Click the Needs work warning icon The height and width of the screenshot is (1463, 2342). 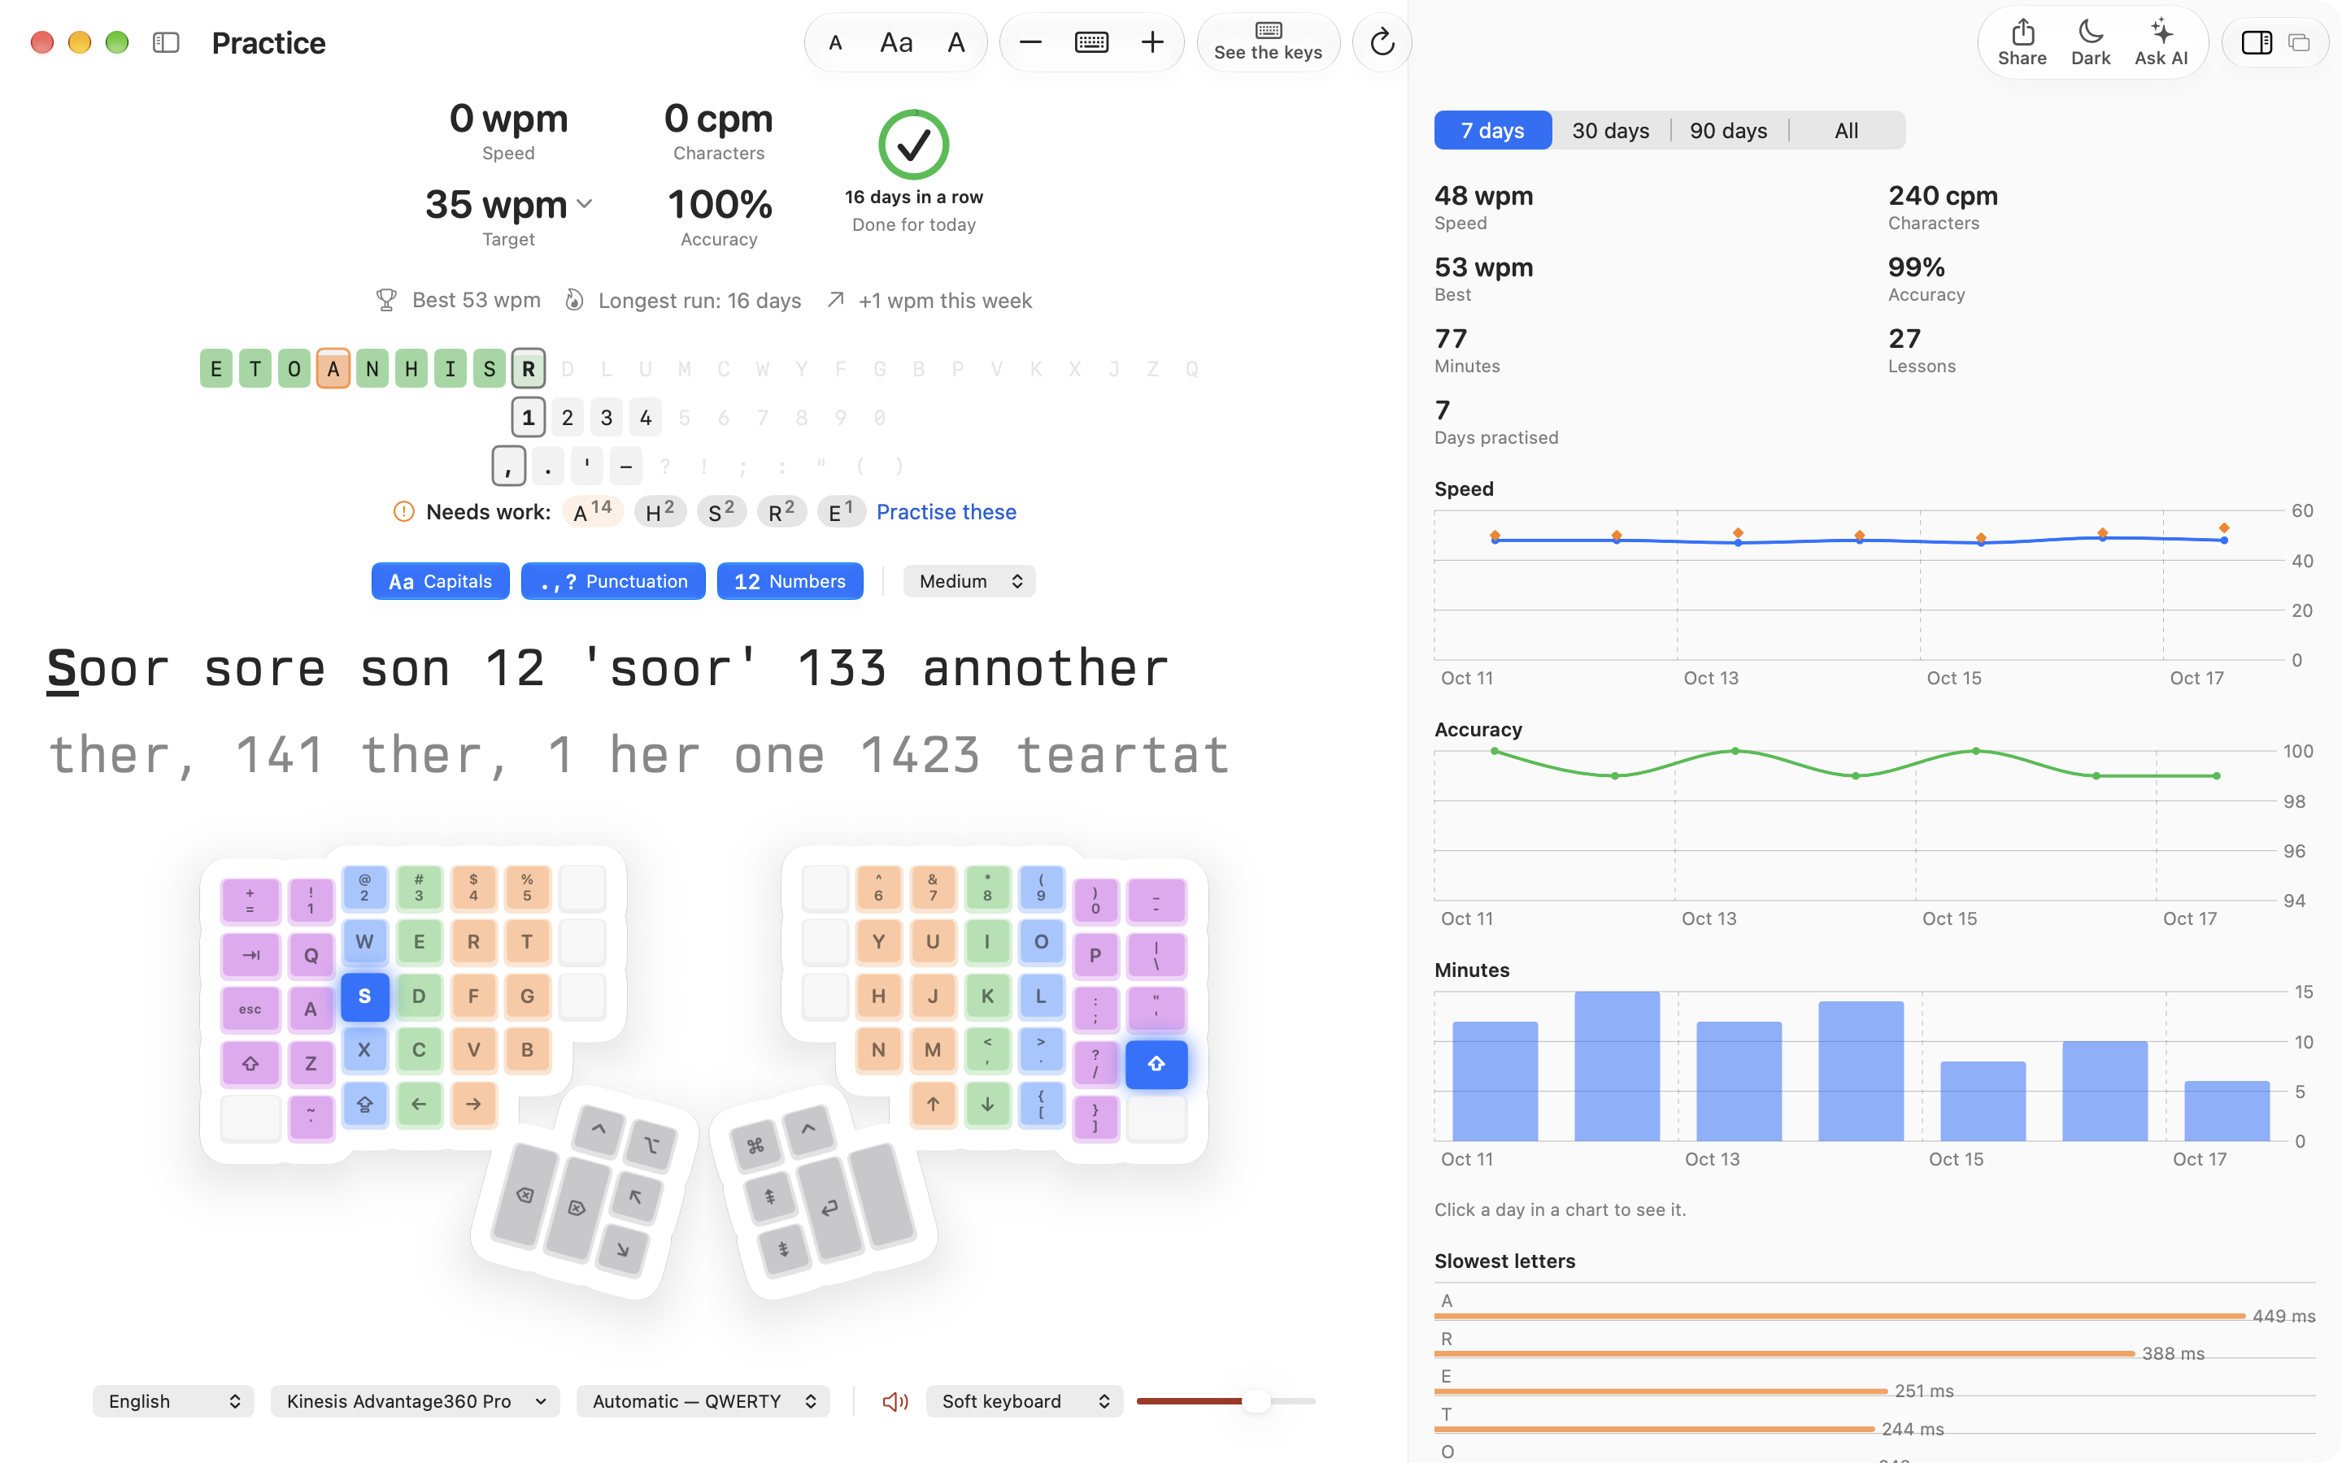(403, 512)
